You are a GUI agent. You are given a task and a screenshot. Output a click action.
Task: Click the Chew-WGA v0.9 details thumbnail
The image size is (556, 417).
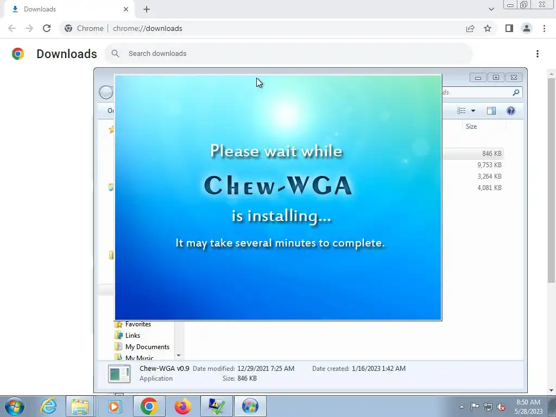point(119,374)
